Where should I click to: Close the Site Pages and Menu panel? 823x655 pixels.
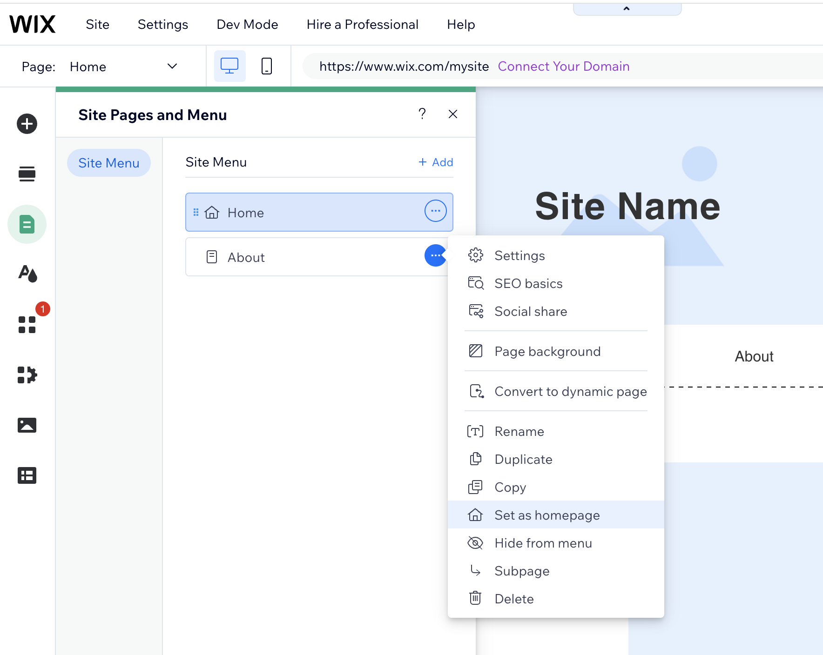[452, 114]
